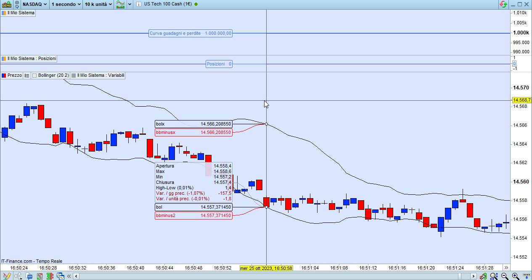Click the 'Prezzo' price panel label

tap(12, 75)
